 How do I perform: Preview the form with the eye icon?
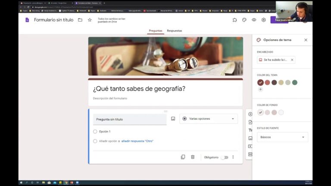254,20
